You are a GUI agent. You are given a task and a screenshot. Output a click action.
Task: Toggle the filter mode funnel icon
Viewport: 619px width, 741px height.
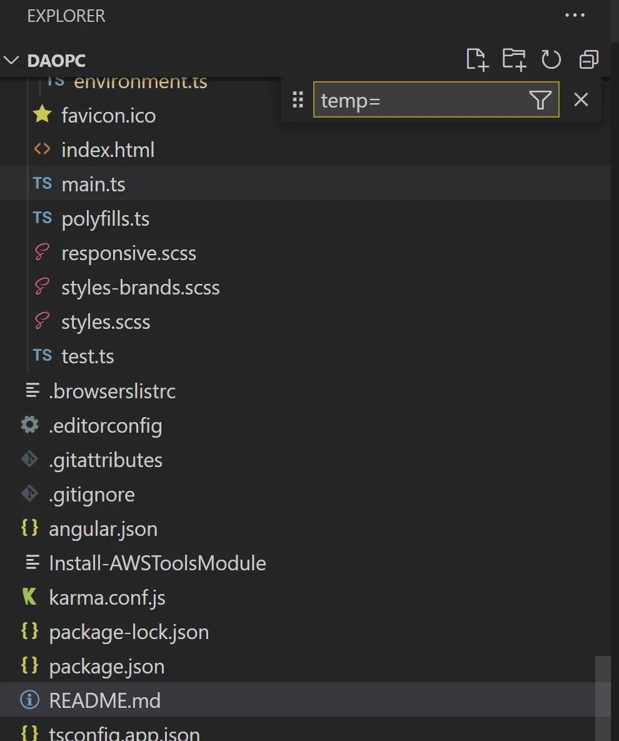click(x=540, y=99)
